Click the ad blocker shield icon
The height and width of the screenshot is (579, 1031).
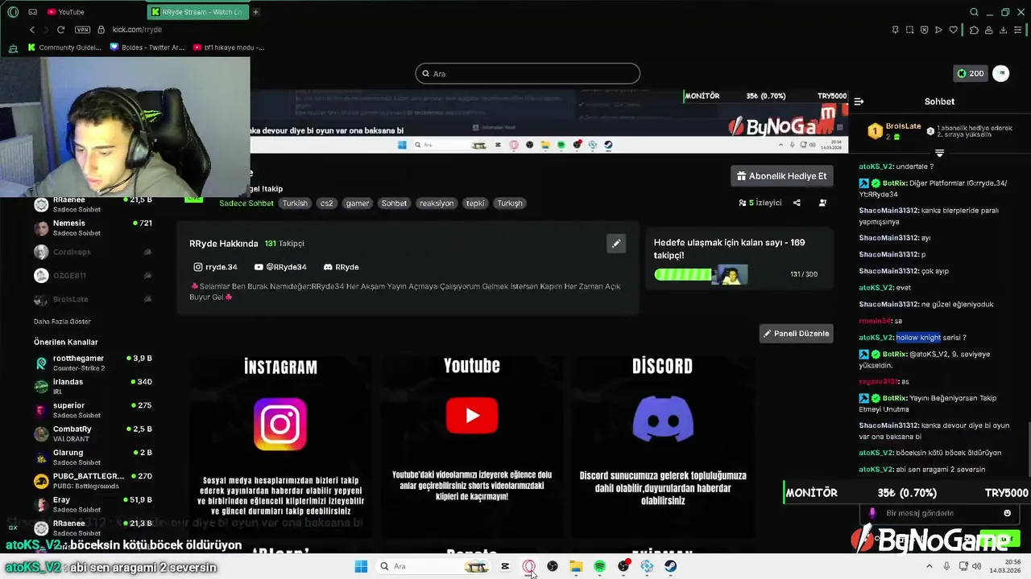[x=925, y=30]
